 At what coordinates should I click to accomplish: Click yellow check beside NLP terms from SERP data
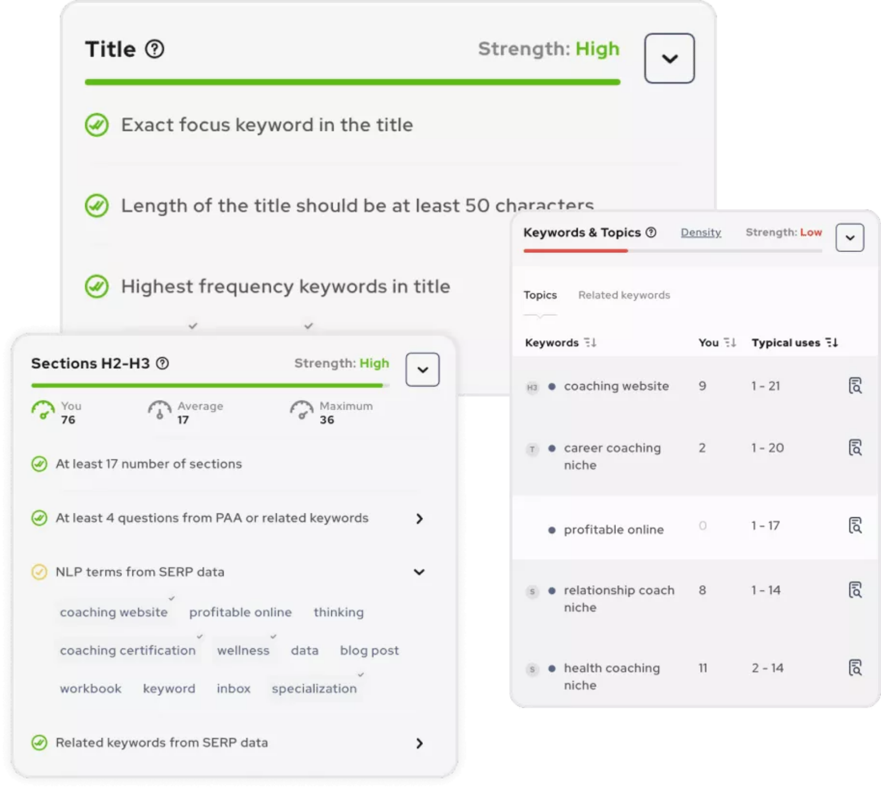[39, 572]
